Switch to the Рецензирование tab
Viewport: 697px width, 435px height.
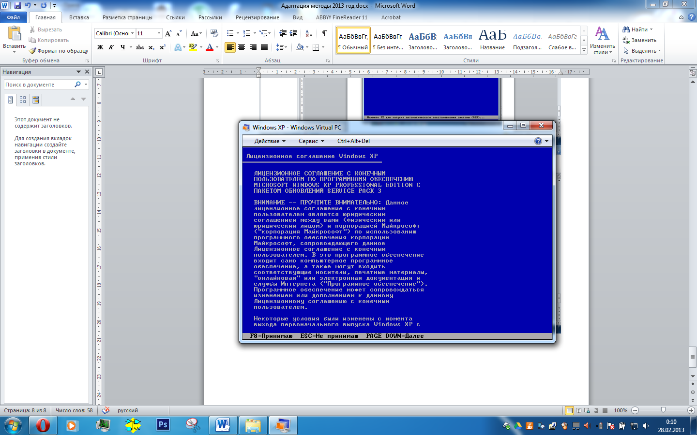tap(258, 17)
